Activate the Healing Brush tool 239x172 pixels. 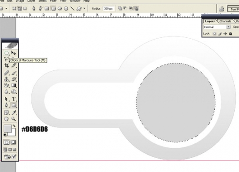[x=7, y=73]
